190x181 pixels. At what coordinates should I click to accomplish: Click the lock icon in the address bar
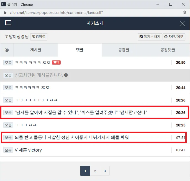click(x=5, y=12)
